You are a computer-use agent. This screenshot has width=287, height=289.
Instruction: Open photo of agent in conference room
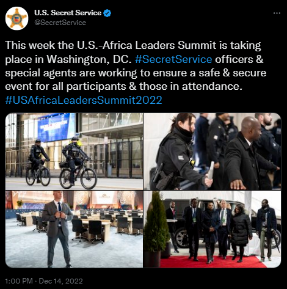[74, 229]
